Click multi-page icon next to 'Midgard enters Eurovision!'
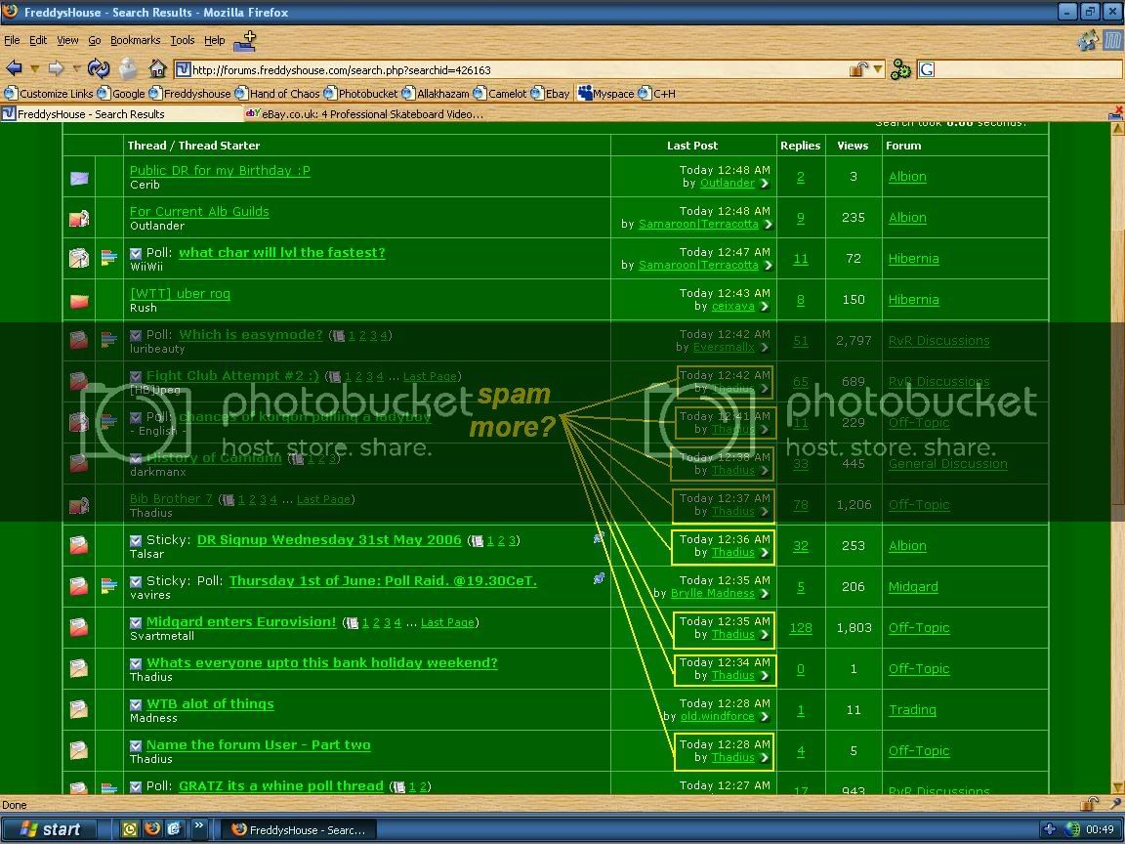The image size is (1125, 844). pos(352,623)
